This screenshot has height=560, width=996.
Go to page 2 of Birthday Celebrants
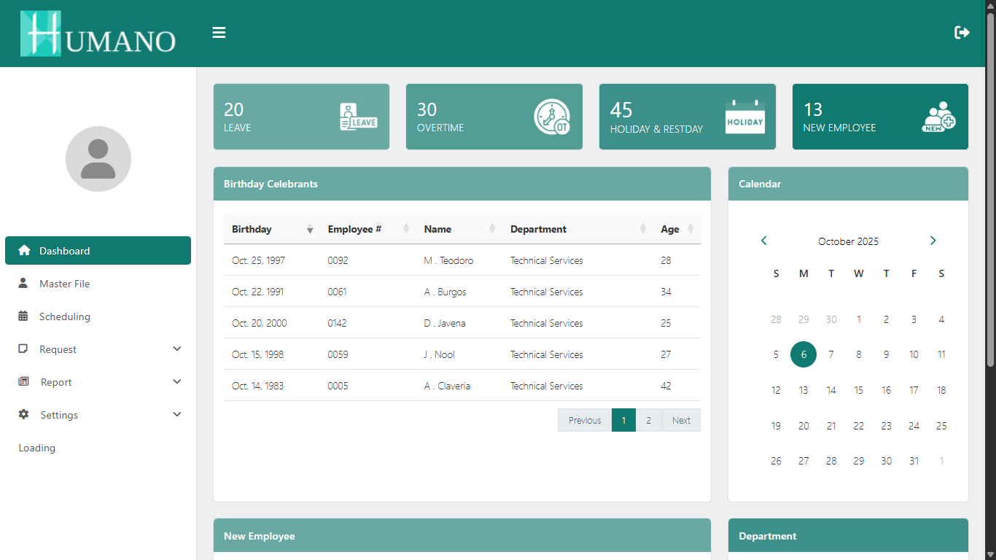tap(648, 420)
